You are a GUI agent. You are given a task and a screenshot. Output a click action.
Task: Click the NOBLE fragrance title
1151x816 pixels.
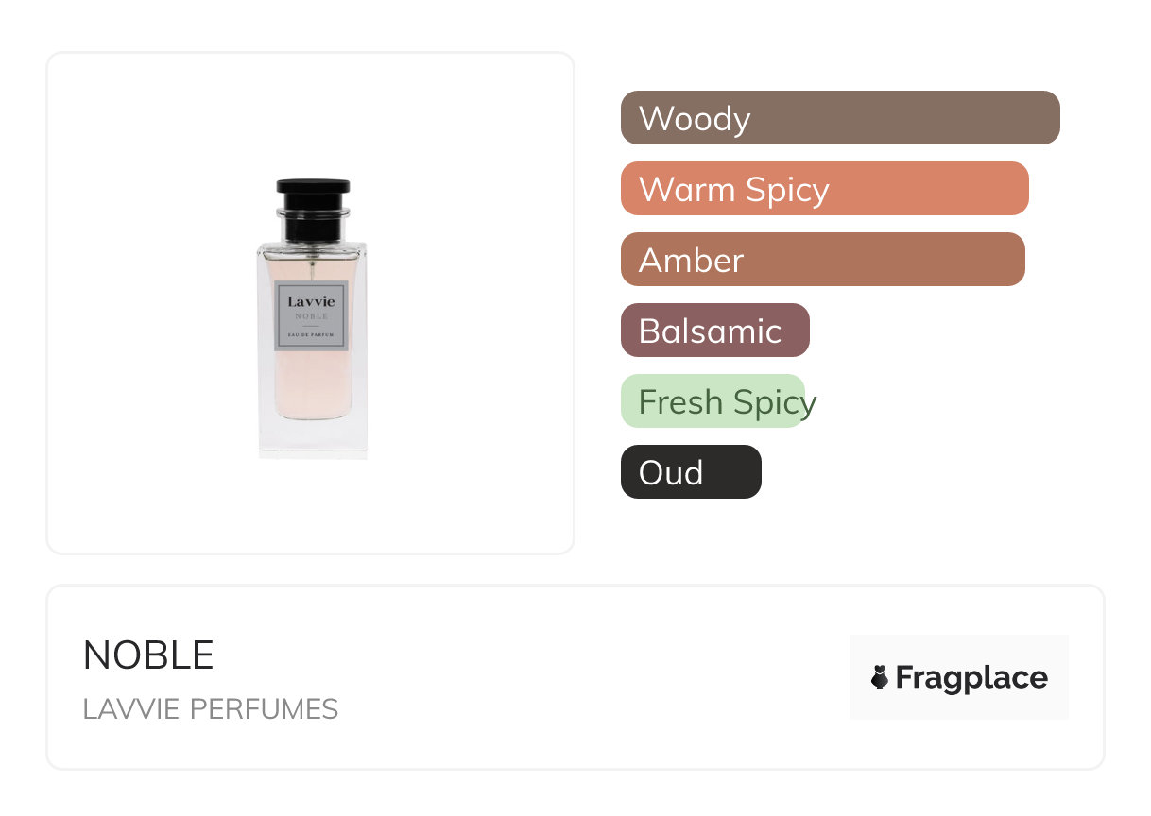[x=148, y=655]
